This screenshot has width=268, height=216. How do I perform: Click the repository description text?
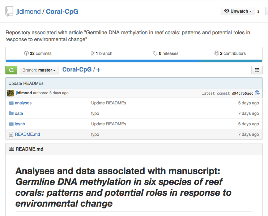(128, 36)
